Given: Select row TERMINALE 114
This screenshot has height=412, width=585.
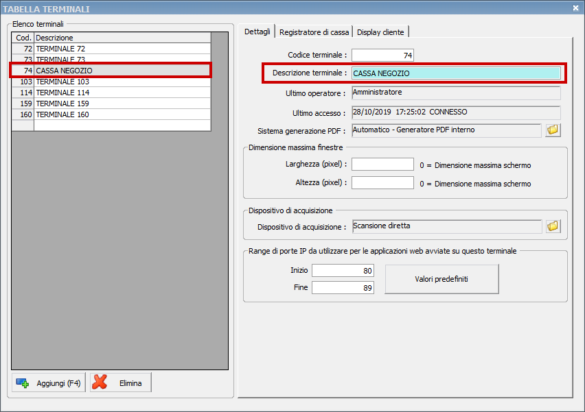Looking at the screenshot, I should [x=111, y=93].
